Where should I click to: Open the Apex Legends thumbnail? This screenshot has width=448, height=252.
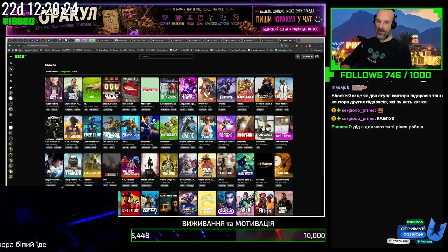pos(245,203)
